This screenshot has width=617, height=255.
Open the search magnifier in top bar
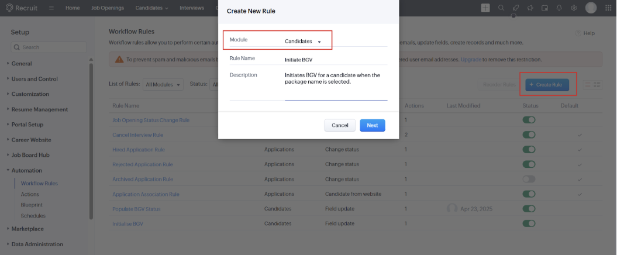coord(501,8)
